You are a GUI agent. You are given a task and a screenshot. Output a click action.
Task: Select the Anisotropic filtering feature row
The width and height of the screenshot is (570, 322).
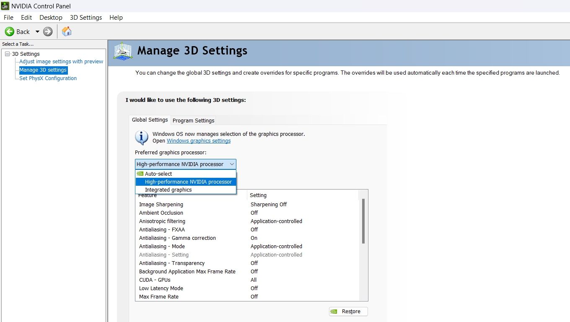(247, 221)
